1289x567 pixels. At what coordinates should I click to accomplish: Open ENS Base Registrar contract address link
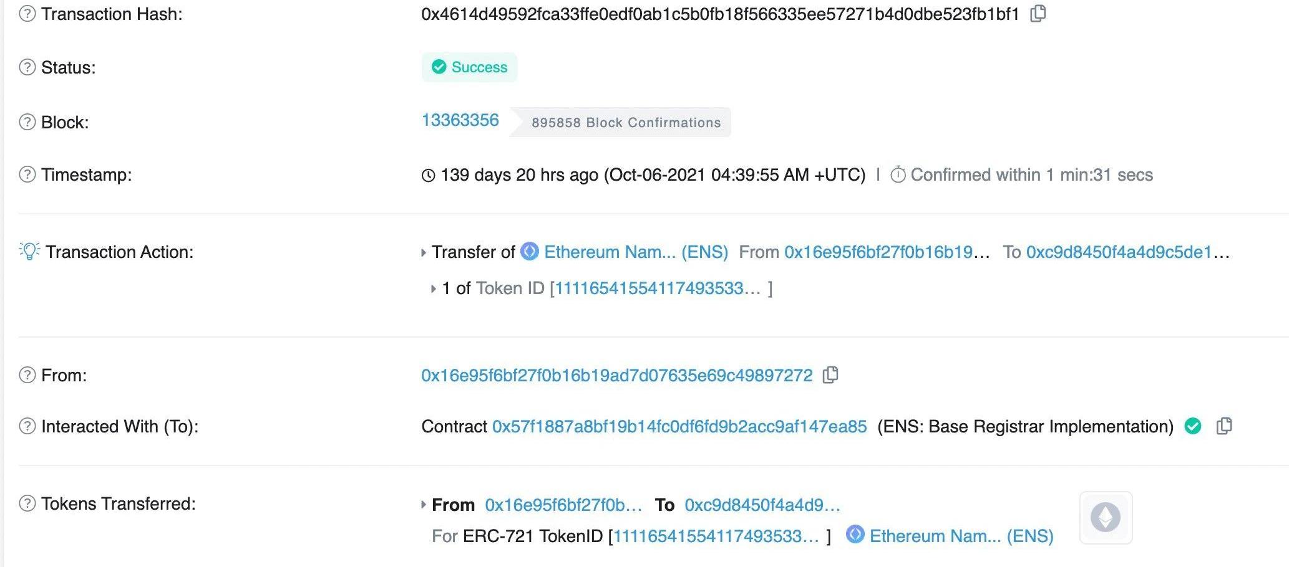point(679,426)
